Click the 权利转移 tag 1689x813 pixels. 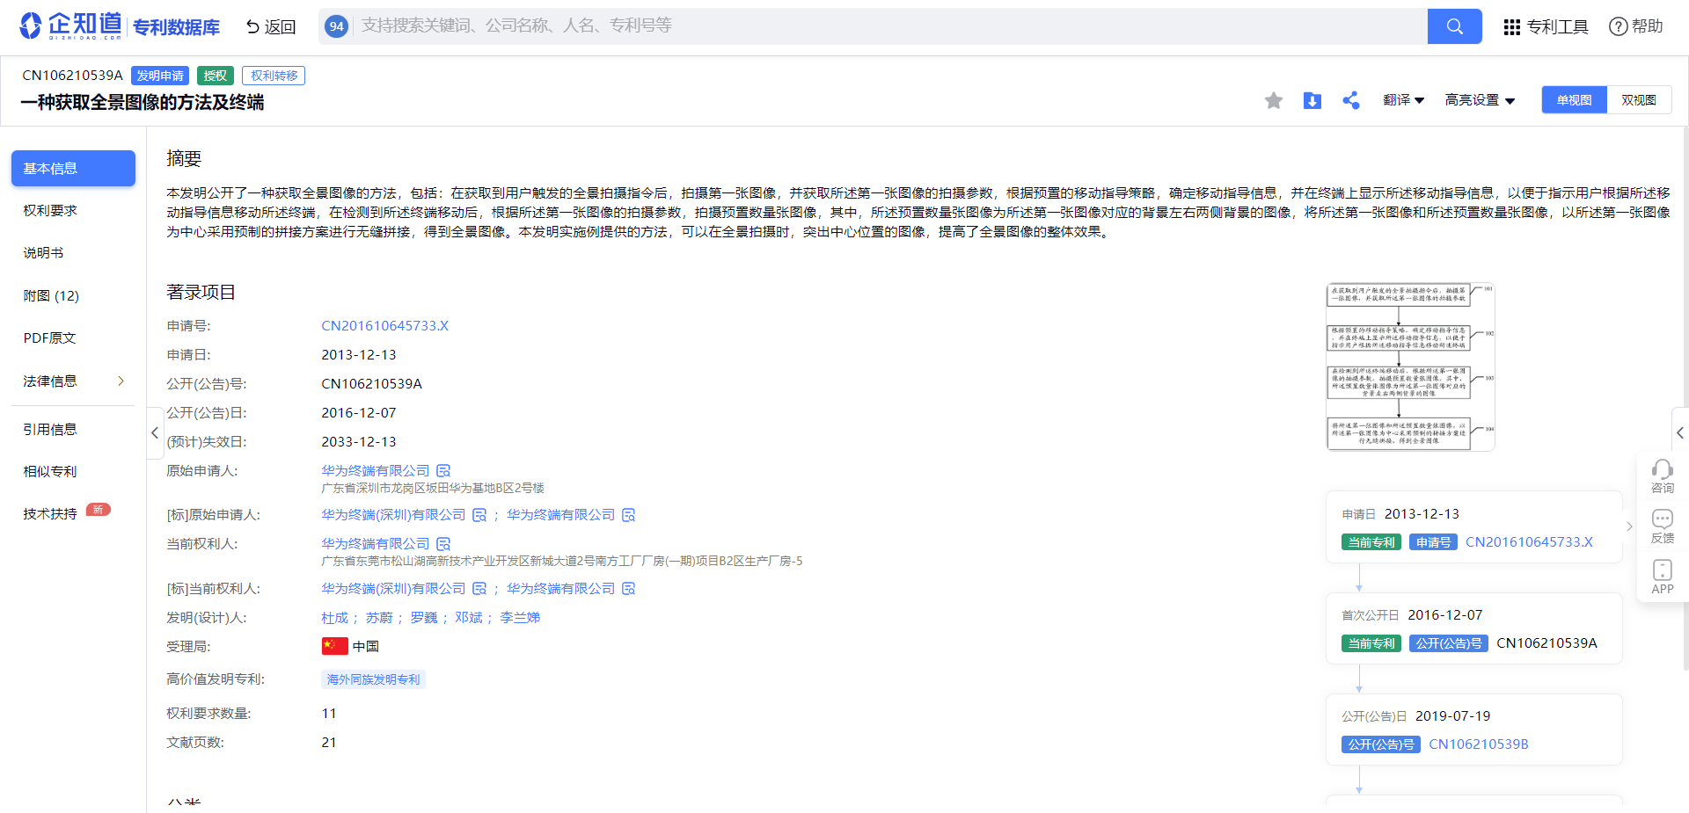click(274, 76)
